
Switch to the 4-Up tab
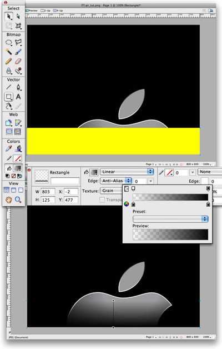pos(58,11)
